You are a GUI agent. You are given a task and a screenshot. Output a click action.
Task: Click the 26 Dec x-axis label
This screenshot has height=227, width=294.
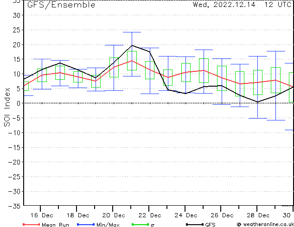[222, 215]
